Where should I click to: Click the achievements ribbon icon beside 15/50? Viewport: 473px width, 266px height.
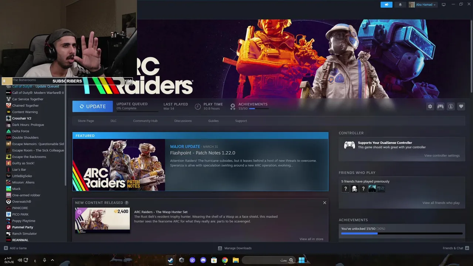pos(232,106)
